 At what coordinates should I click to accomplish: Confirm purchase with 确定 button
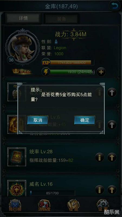click(85, 120)
